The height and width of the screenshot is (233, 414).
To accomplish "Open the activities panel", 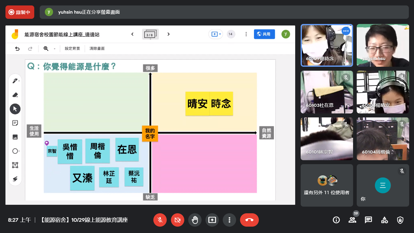I will click(384, 220).
